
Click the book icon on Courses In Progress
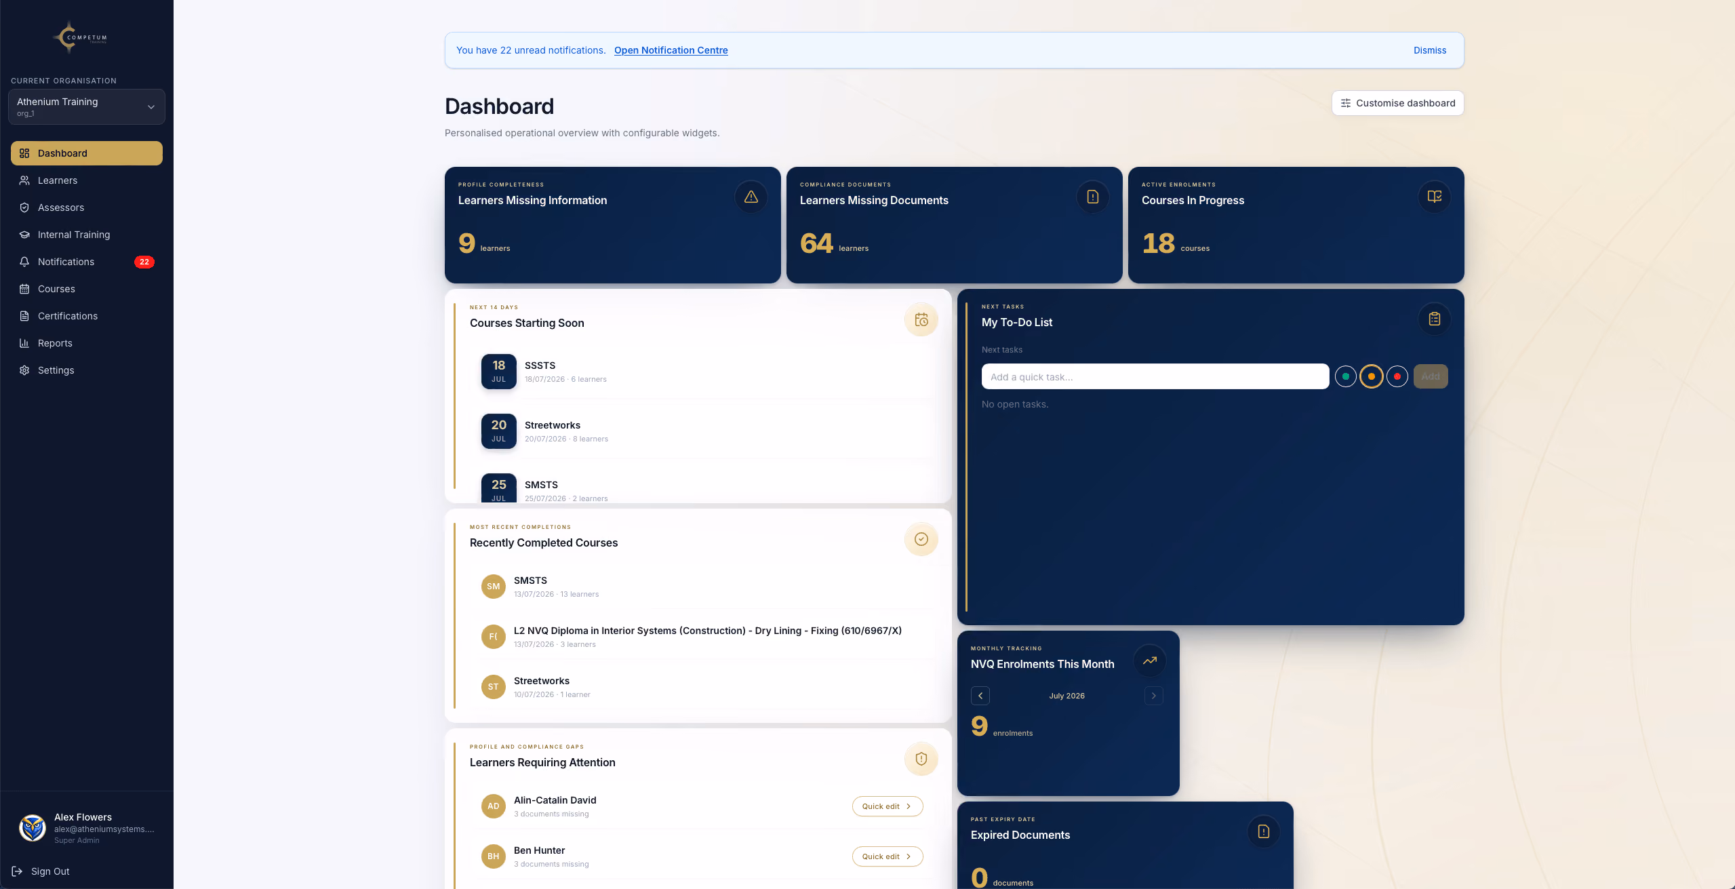coord(1434,197)
